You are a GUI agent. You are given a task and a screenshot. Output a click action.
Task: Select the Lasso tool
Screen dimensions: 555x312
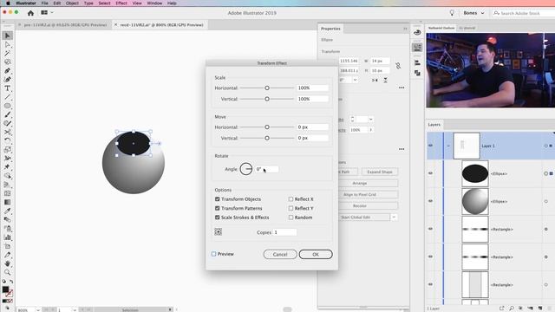(x=8, y=62)
